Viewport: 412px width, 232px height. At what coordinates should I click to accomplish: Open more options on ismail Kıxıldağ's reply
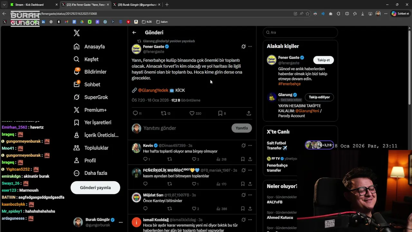(x=250, y=220)
